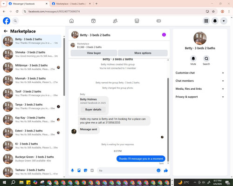Send a thumbs-up like
The image size is (233, 186).
coord(166,171)
